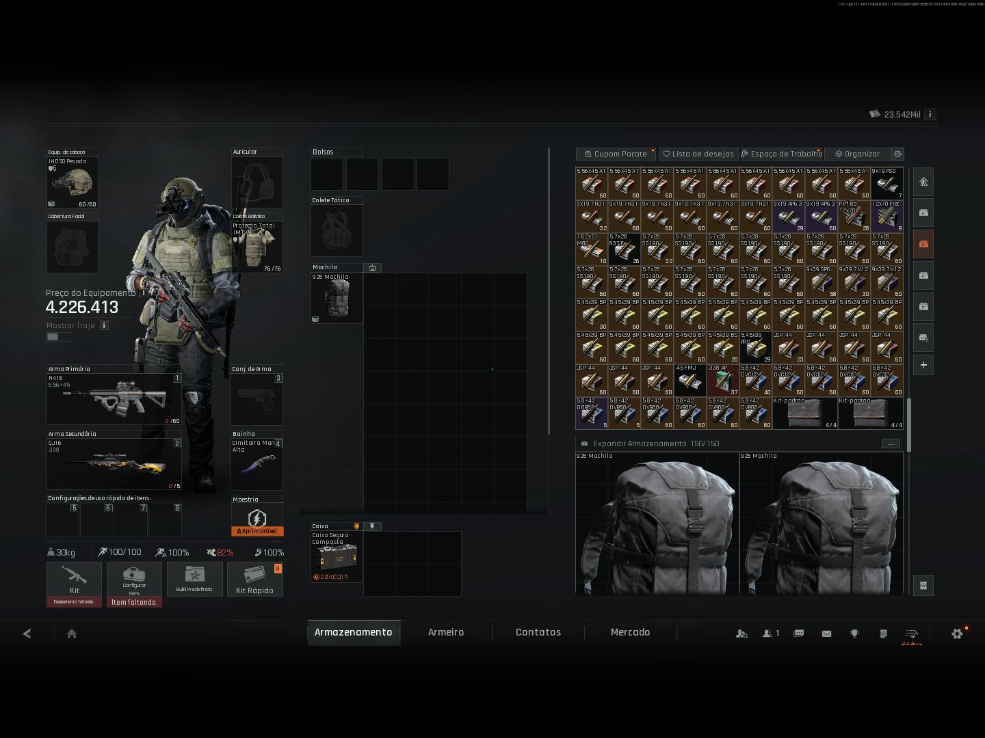Expand the Organizar option
Screen dimensions: 985x738
[x=857, y=154]
